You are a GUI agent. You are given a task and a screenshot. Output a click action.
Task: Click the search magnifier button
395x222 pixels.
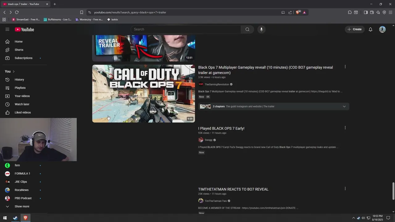click(x=247, y=29)
